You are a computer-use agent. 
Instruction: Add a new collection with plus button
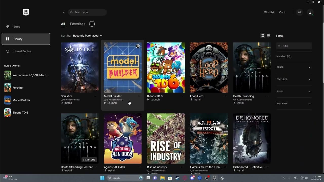pos(92,24)
